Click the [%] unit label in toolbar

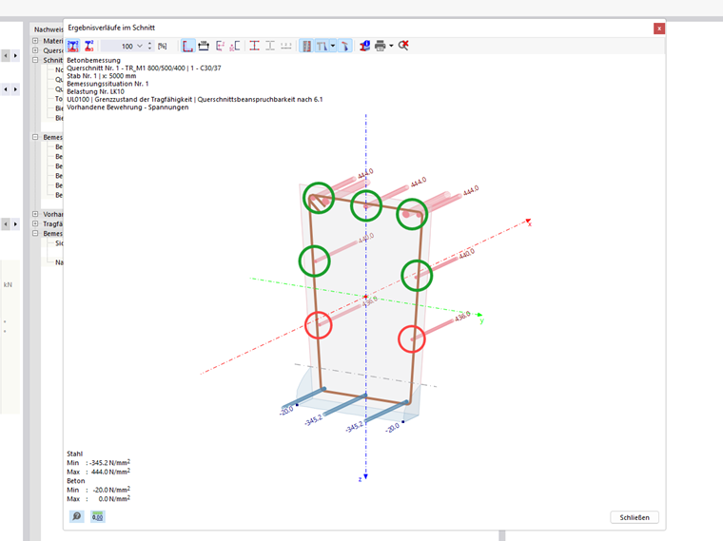pyautogui.click(x=163, y=46)
